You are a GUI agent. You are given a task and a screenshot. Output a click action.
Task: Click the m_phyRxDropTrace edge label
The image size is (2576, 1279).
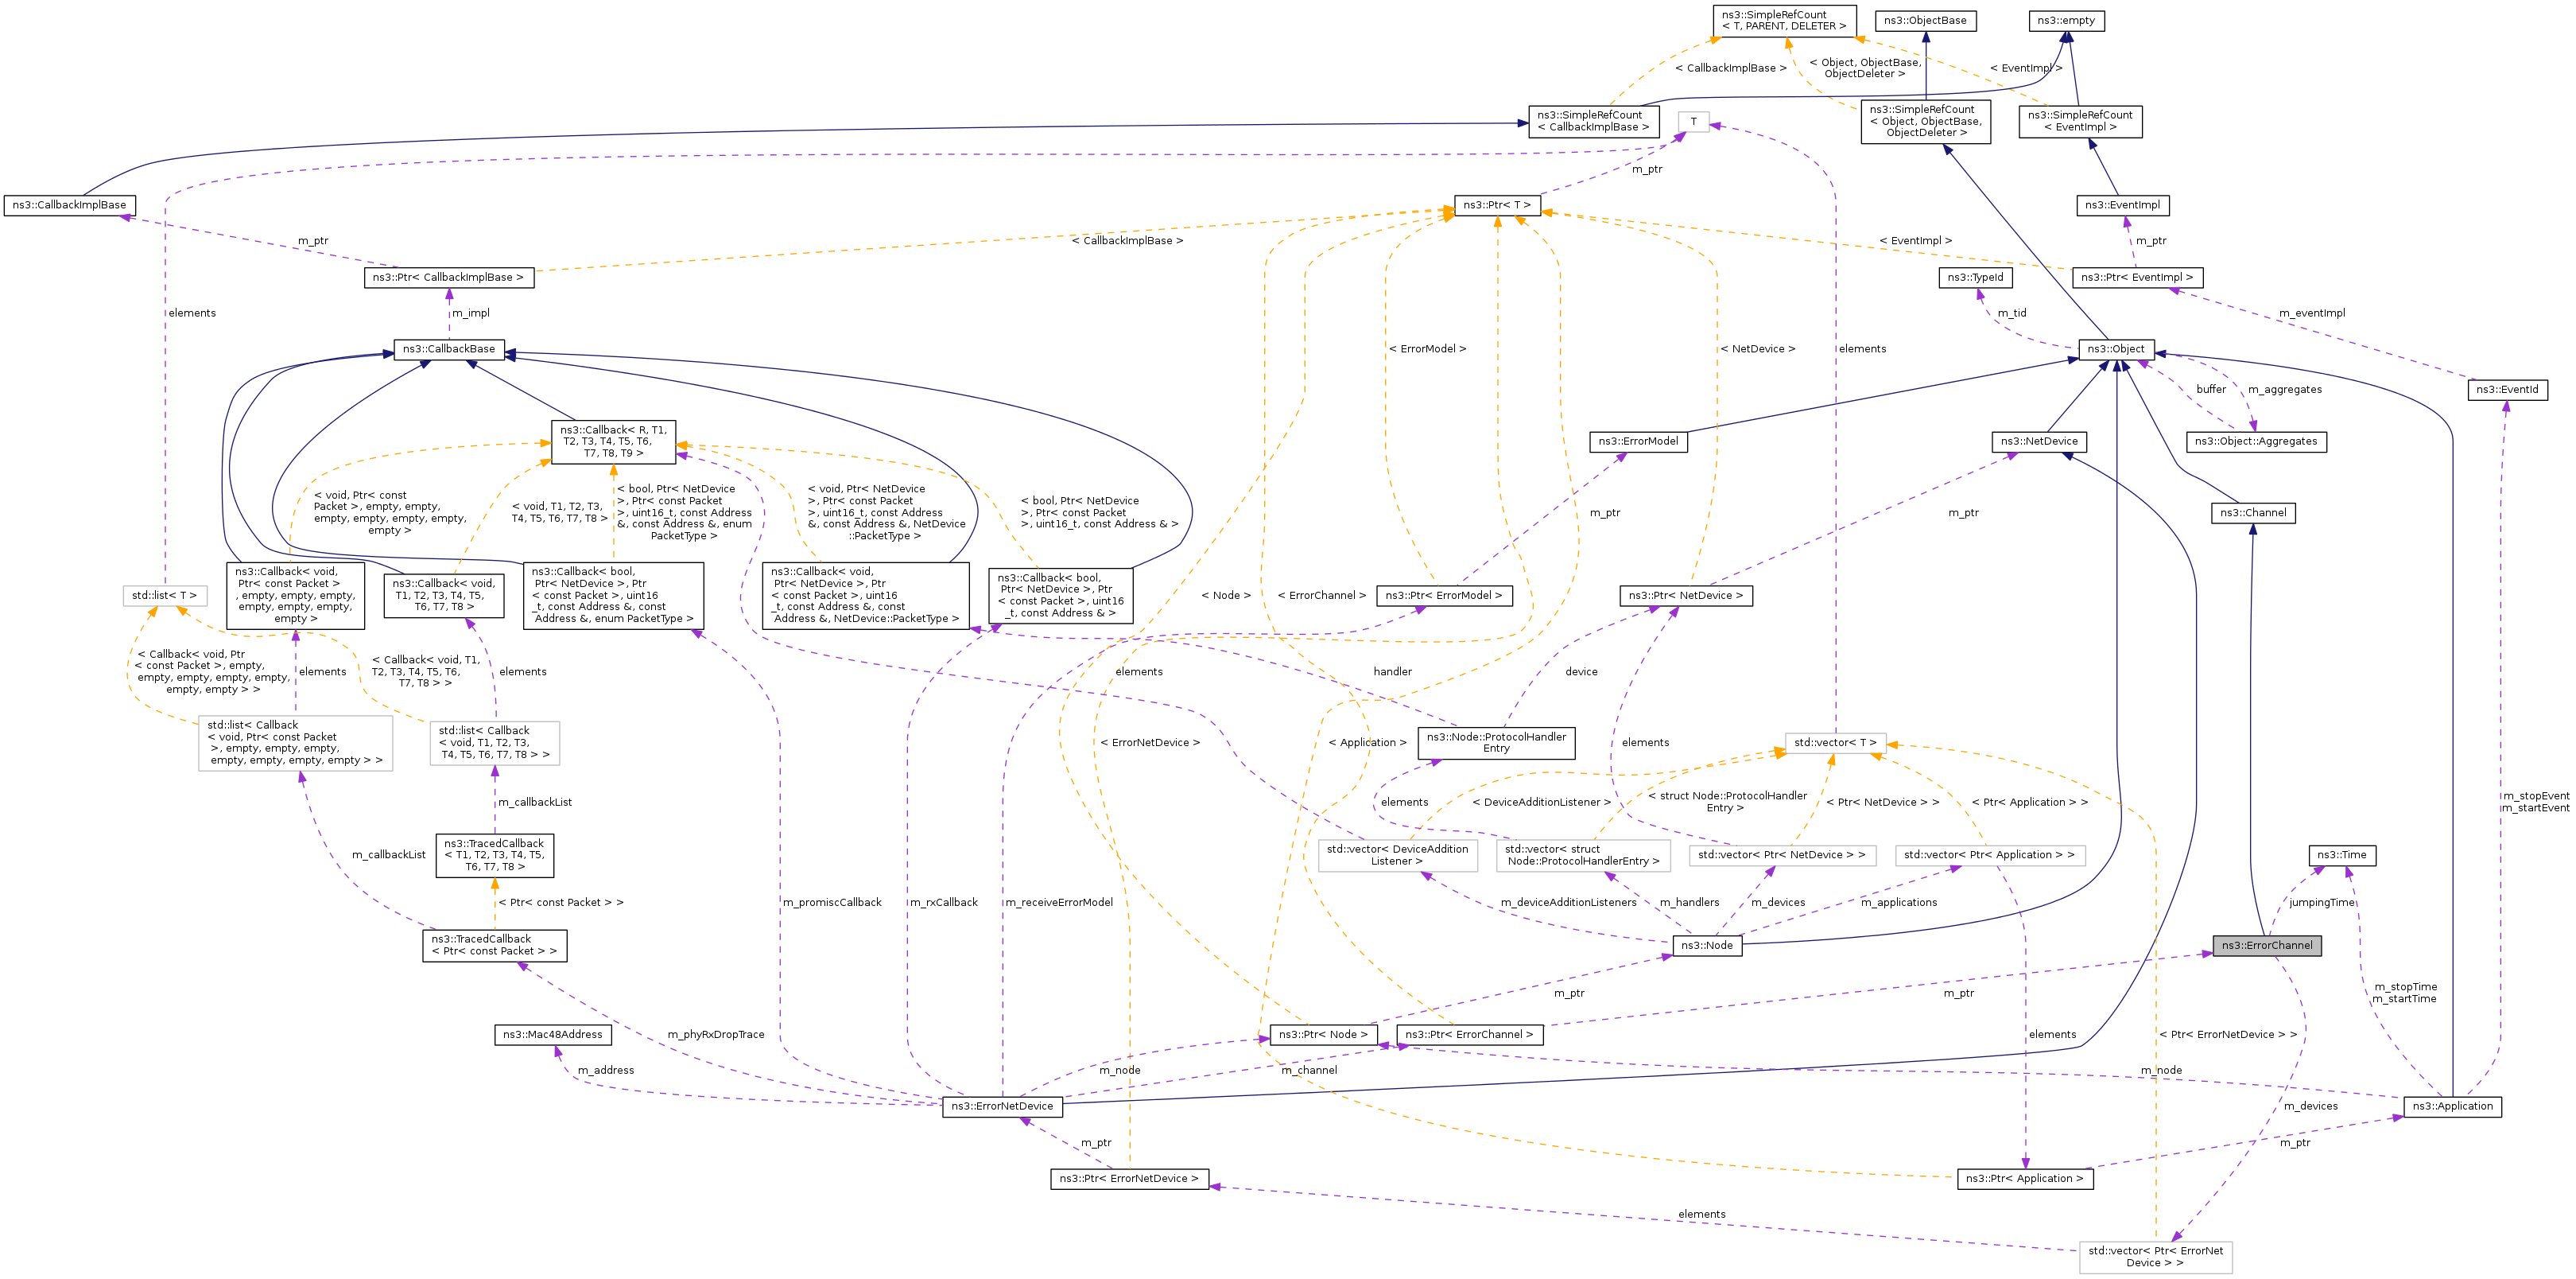(x=715, y=1035)
